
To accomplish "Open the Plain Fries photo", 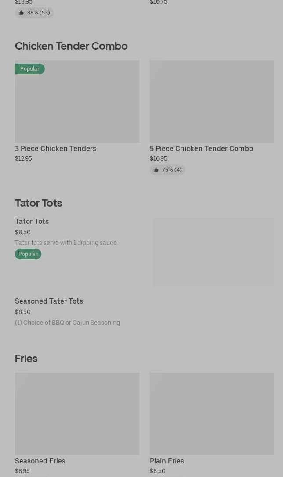I will (212, 413).
